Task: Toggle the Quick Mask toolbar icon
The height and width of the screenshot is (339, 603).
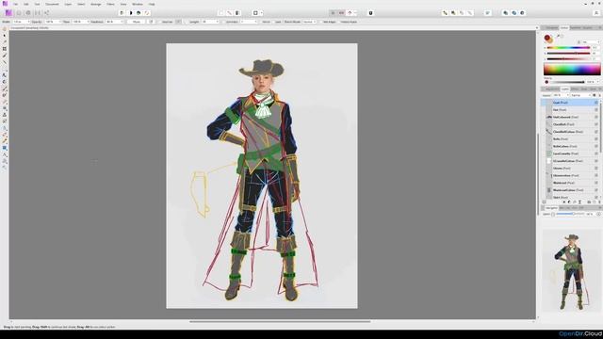Action: pyautogui.click(x=255, y=13)
